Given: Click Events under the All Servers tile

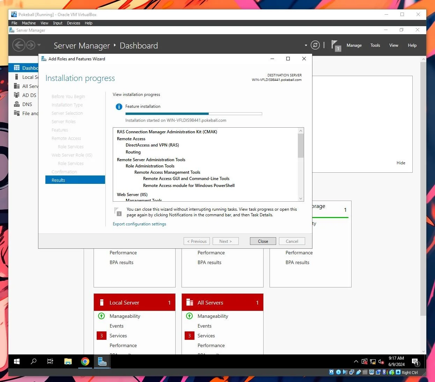Looking at the screenshot, I should (205, 326).
